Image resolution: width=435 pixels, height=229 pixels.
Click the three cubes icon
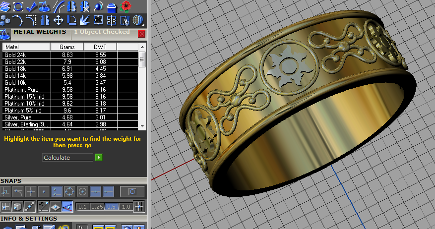(5, 20)
